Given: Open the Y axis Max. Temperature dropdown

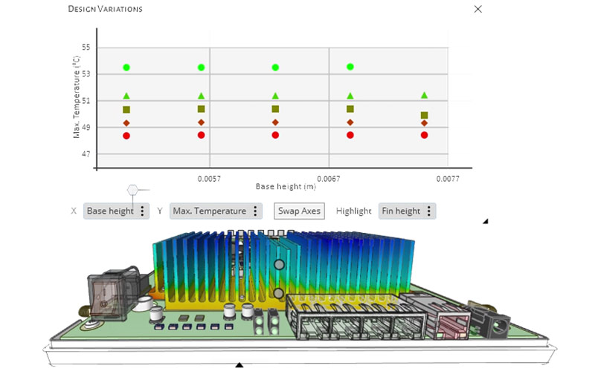Looking at the screenshot, I should pos(209,211).
